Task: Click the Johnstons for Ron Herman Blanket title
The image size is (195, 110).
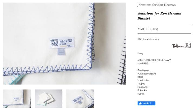Action: point(159,16)
